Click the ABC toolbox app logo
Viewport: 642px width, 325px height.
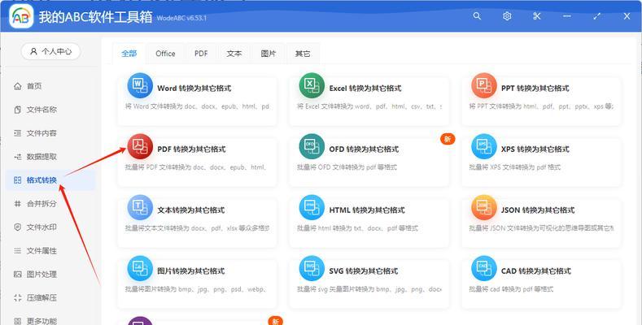pos(21,16)
